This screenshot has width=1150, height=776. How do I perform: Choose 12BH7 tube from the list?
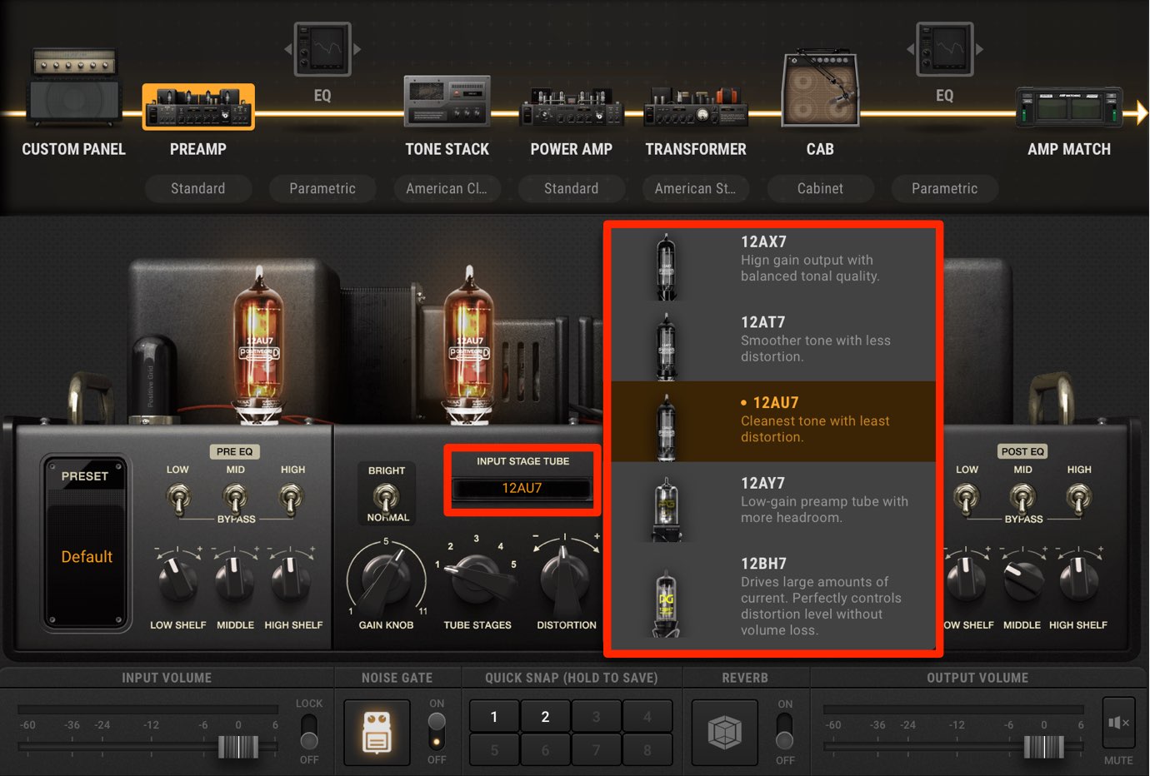(772, 595)
